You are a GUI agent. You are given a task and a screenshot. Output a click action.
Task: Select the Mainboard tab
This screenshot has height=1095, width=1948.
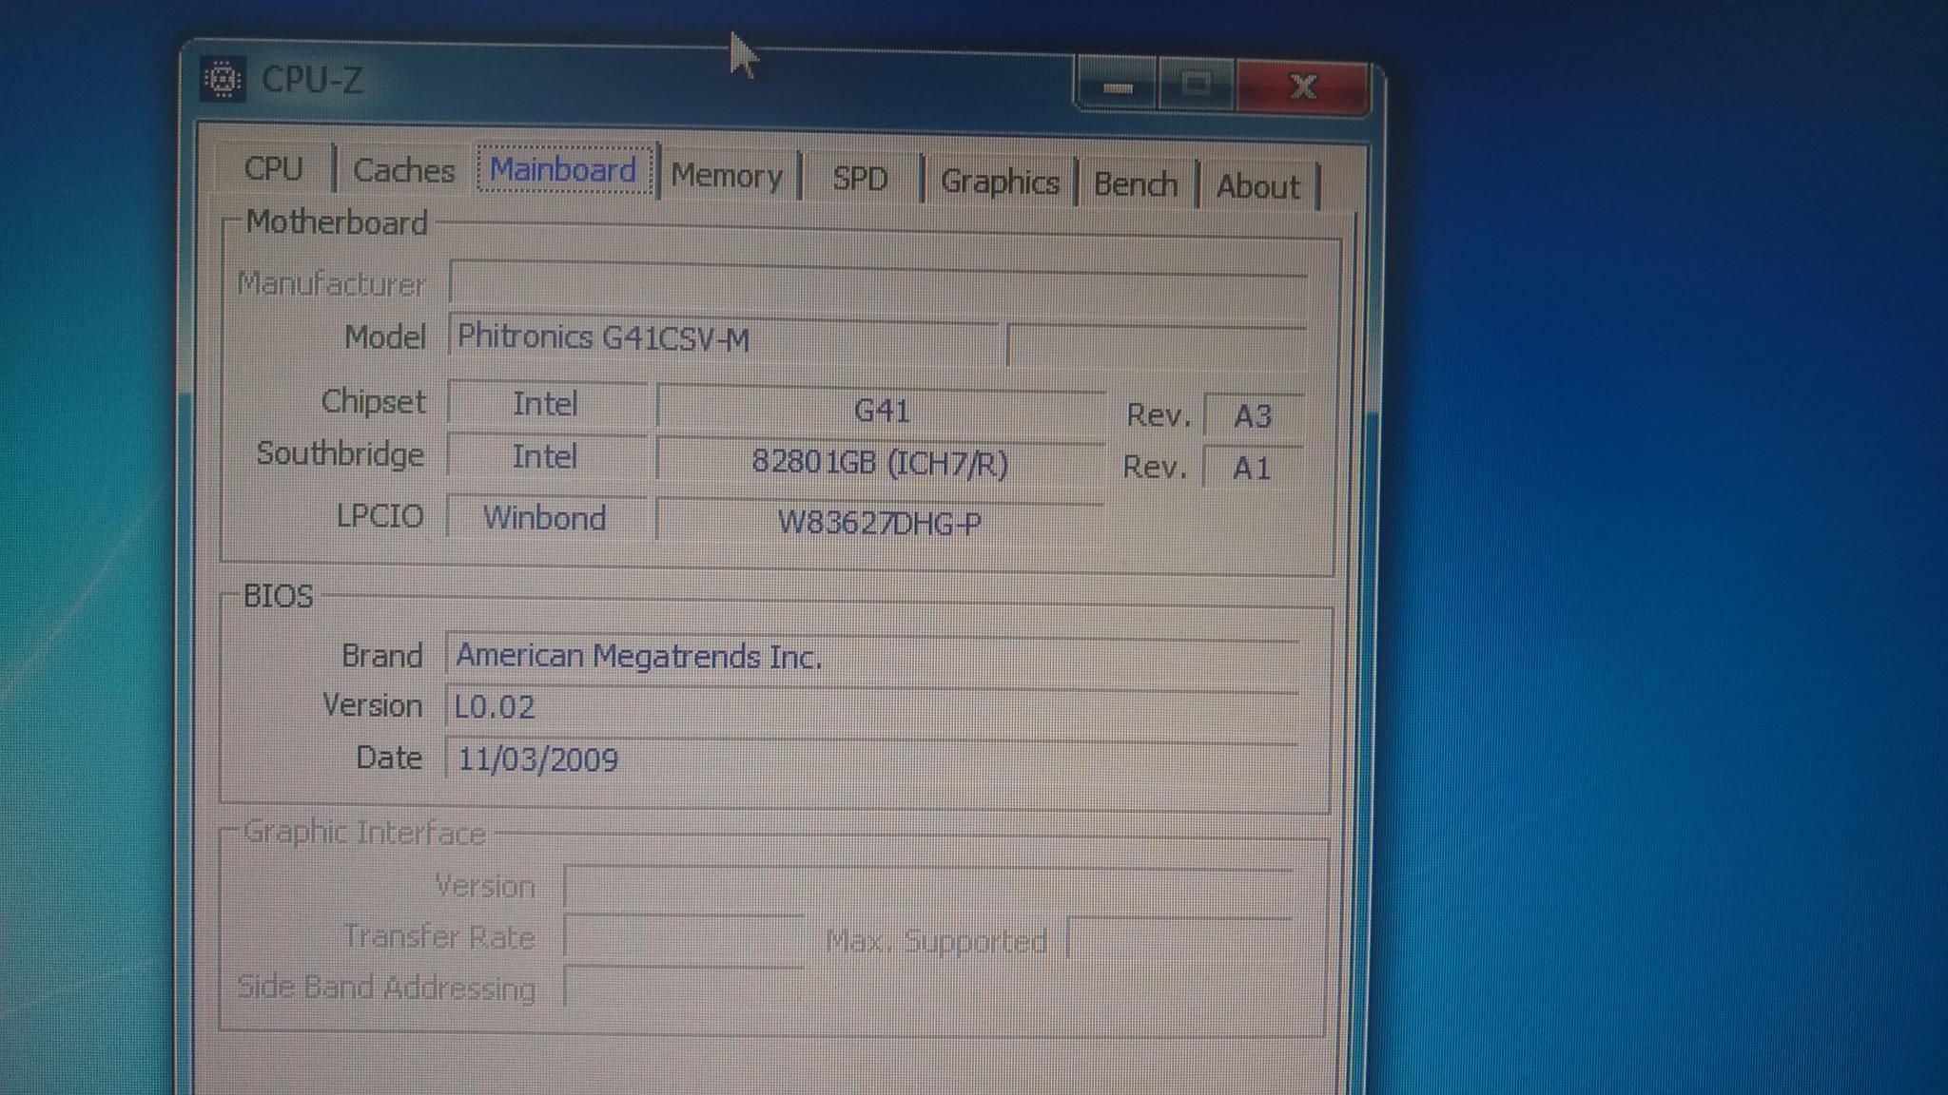pyautogui.click(x=563, y=170)
